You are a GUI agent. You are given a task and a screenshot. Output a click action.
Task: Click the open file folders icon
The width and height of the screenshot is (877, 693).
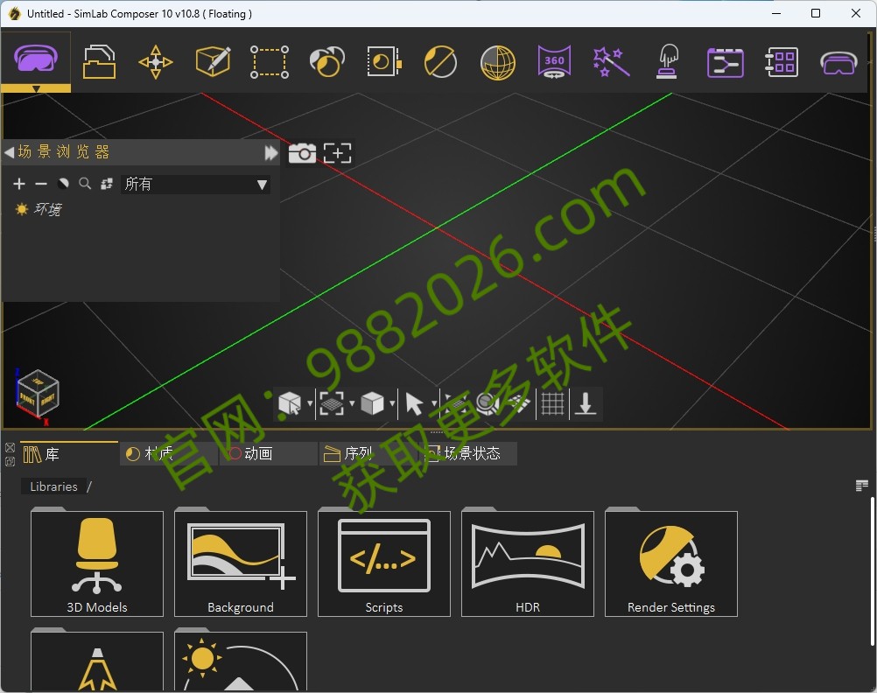99,61
